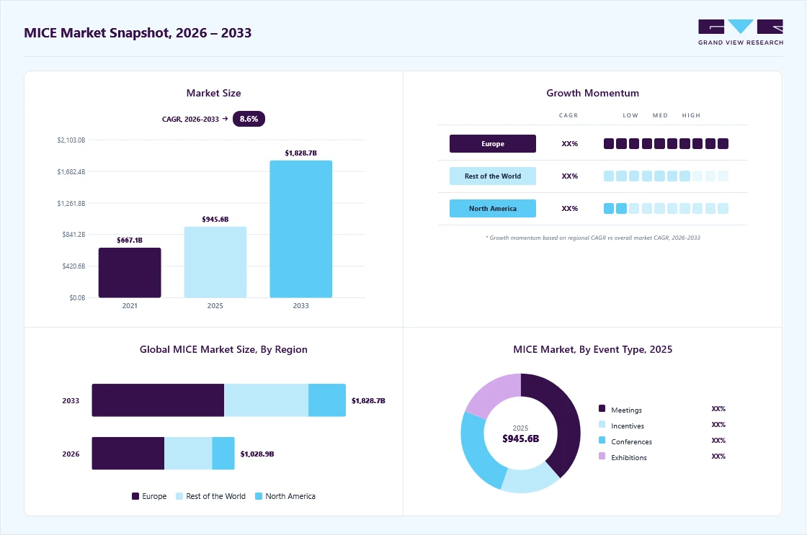Click the 'HIGH' column header
Screen dimensions: 807x535
(691, 115)
